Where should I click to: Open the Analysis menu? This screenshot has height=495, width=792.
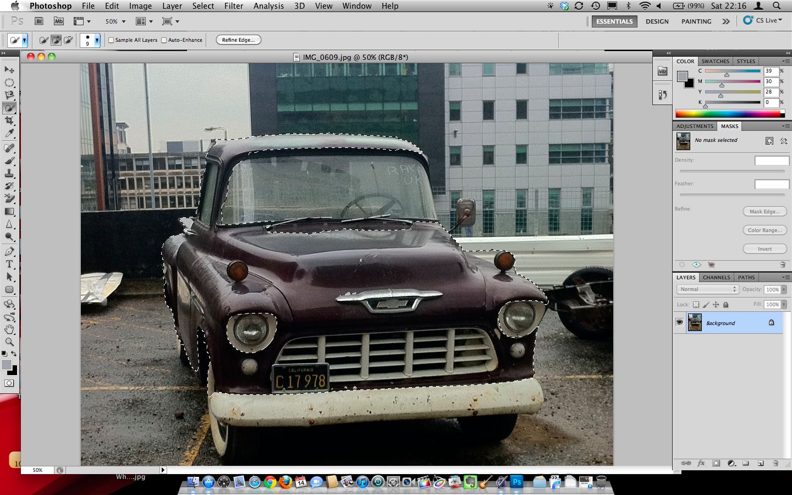point(268,6)
